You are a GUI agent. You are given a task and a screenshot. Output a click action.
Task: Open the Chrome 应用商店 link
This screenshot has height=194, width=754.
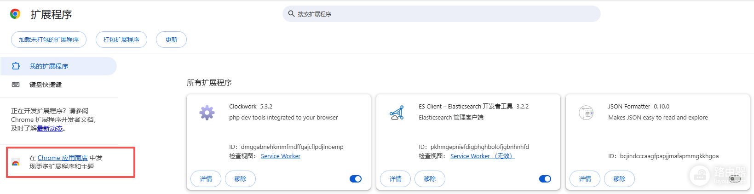63,158
